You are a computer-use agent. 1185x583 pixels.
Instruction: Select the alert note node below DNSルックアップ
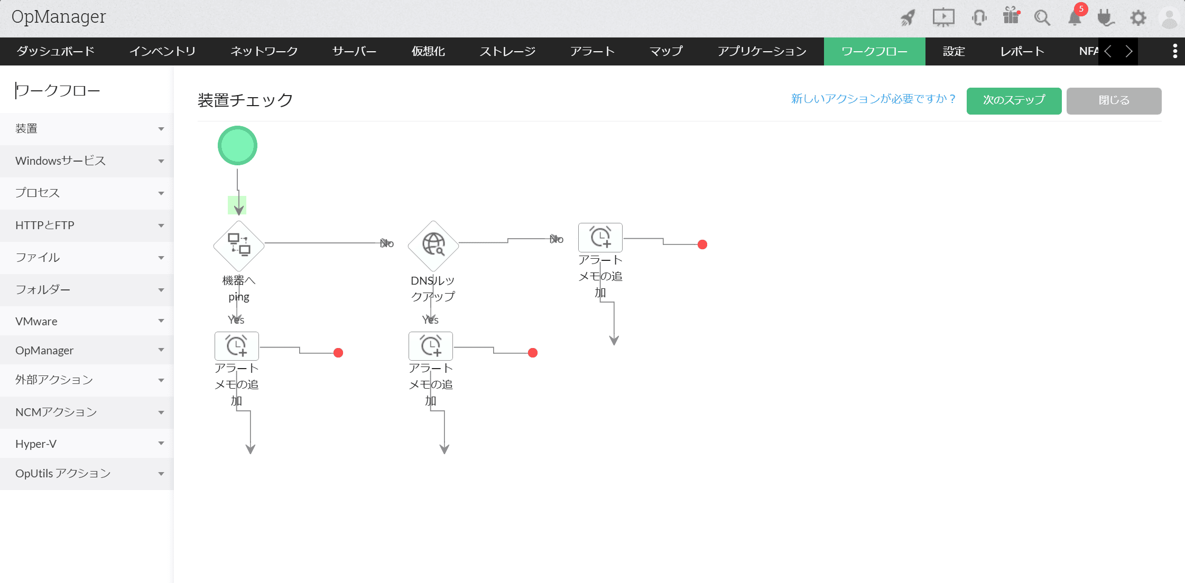(x=431, y=346)
